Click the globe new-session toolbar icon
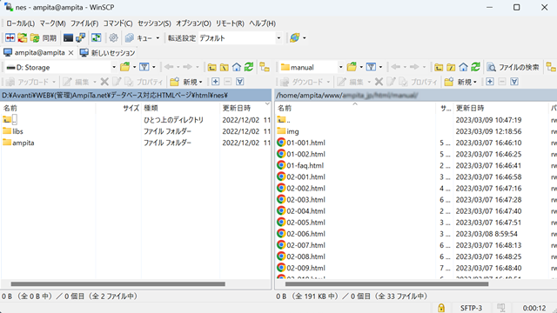This screenshot has height=313, width=557. (294, 37)
